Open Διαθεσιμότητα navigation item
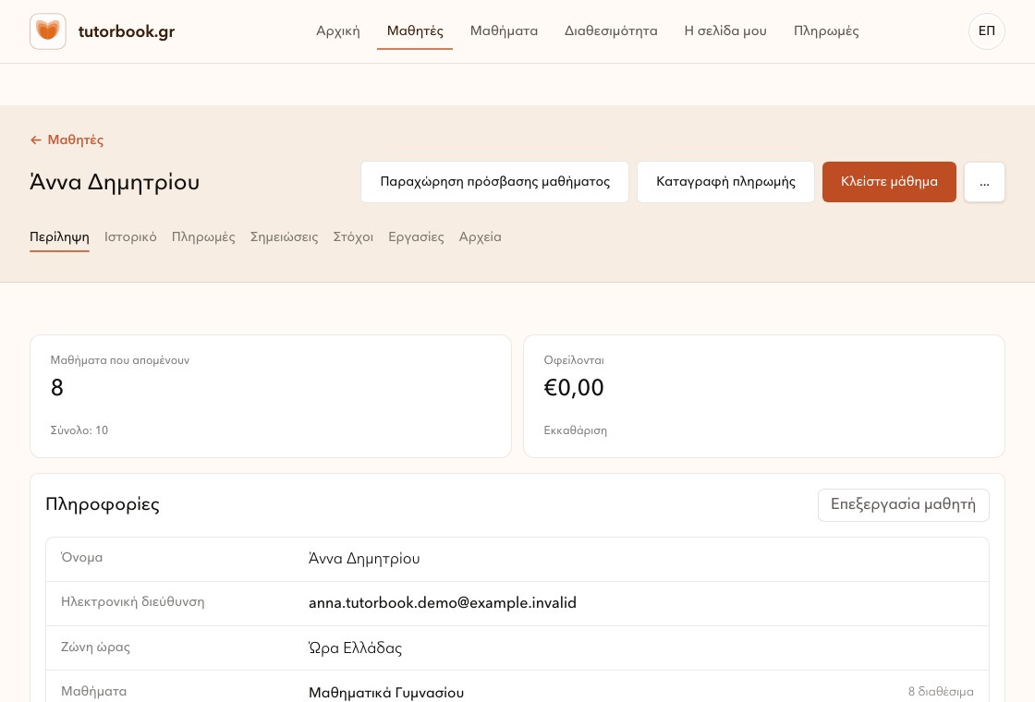 point(611,31)
